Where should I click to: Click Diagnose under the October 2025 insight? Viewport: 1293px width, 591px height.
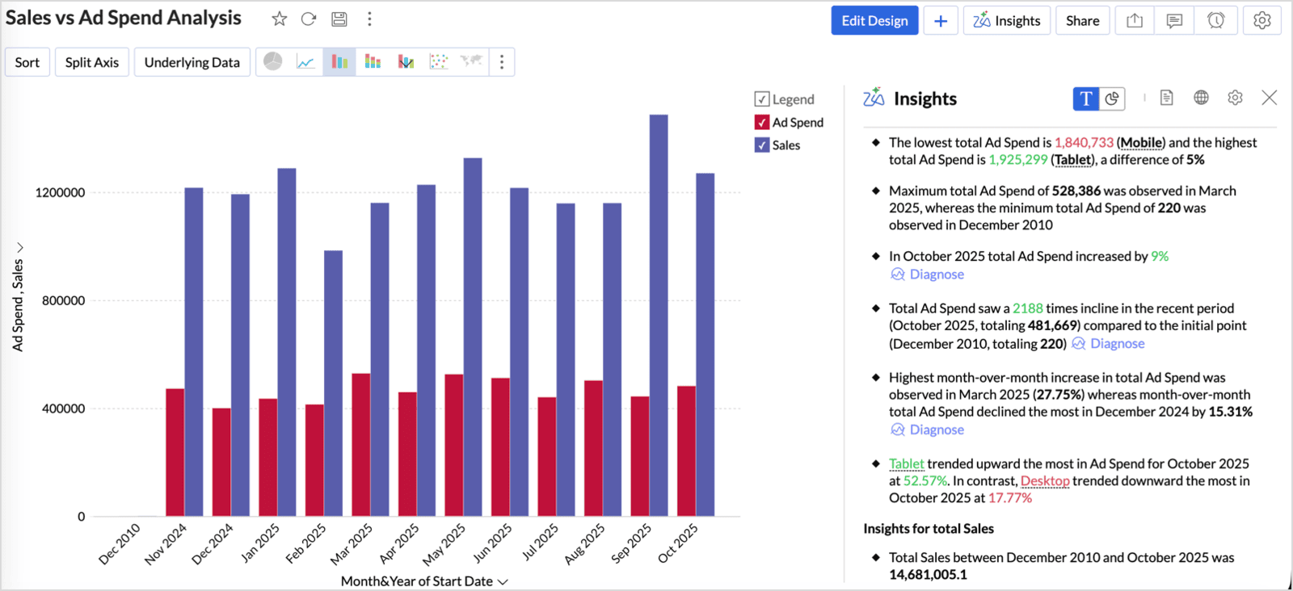(x=936, y=275)
